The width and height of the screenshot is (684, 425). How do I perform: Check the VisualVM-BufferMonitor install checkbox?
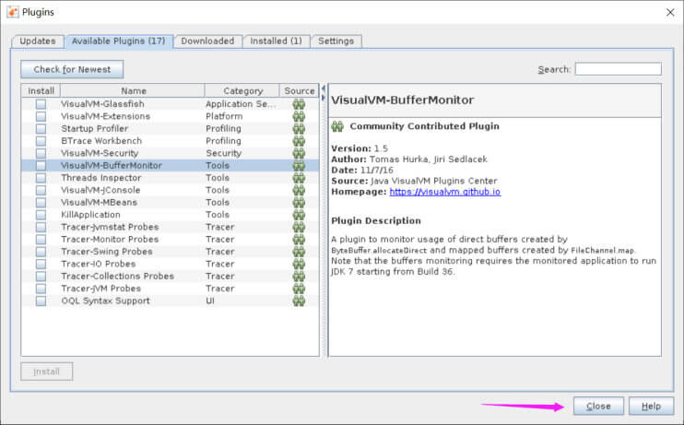(41, 165)
